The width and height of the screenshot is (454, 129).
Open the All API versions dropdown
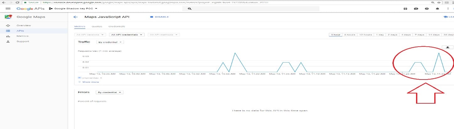click(x=90, y=35)
